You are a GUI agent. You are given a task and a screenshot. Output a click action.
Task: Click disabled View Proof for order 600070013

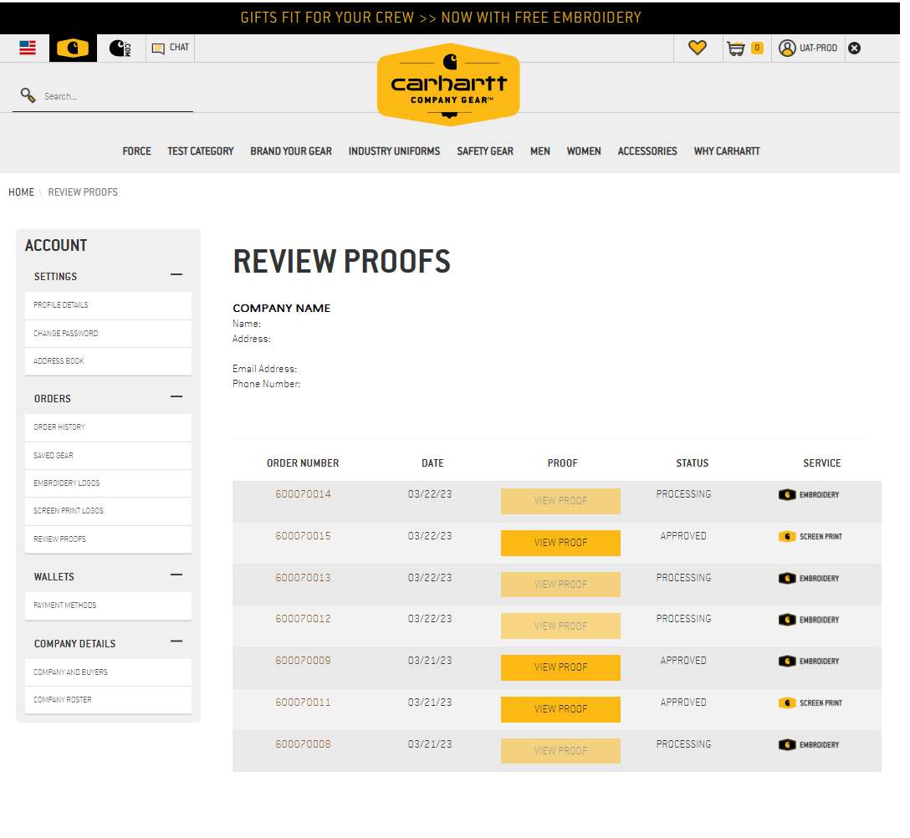click(560, 585)
